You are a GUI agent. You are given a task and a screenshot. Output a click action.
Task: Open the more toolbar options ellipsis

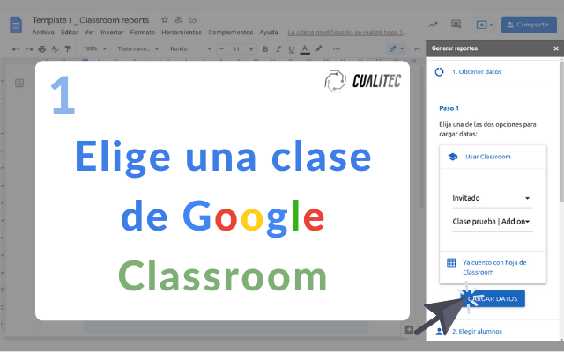[x=337, y=49]
